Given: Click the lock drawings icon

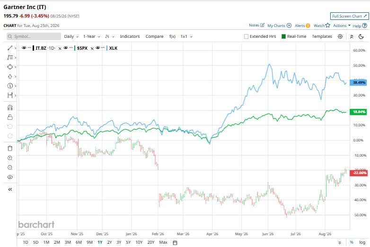Looking at the screenshot, I should [9, 117].
